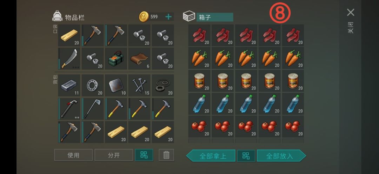Click the 使用 (use) button
This screenshot has width=379, height=174.
[73, 155]
